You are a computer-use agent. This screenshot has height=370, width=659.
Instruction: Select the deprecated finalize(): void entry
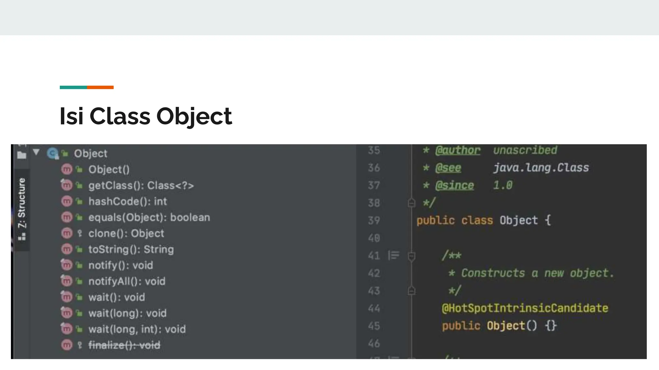point(124,345)
